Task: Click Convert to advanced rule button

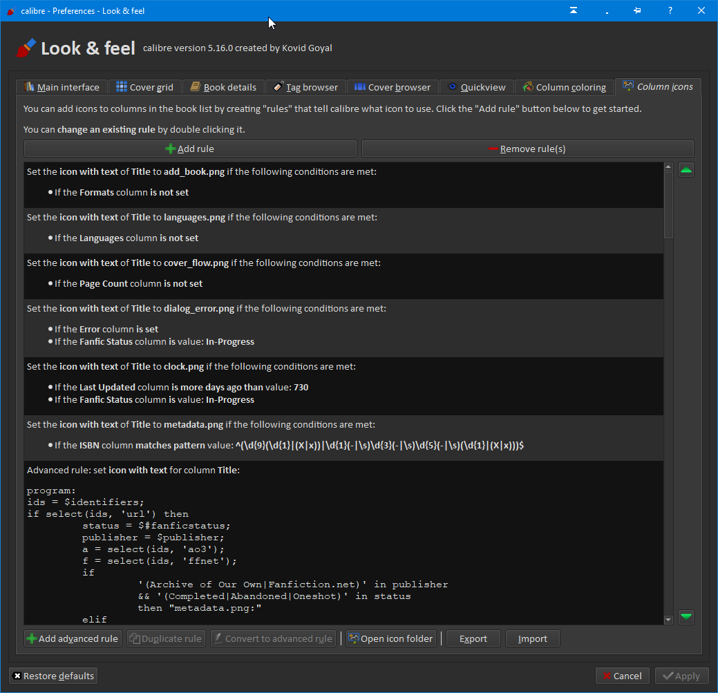Action: [x=273, y=638]
